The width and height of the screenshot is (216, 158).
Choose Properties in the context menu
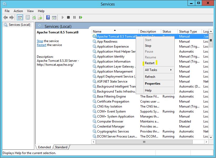click(155, 84)
